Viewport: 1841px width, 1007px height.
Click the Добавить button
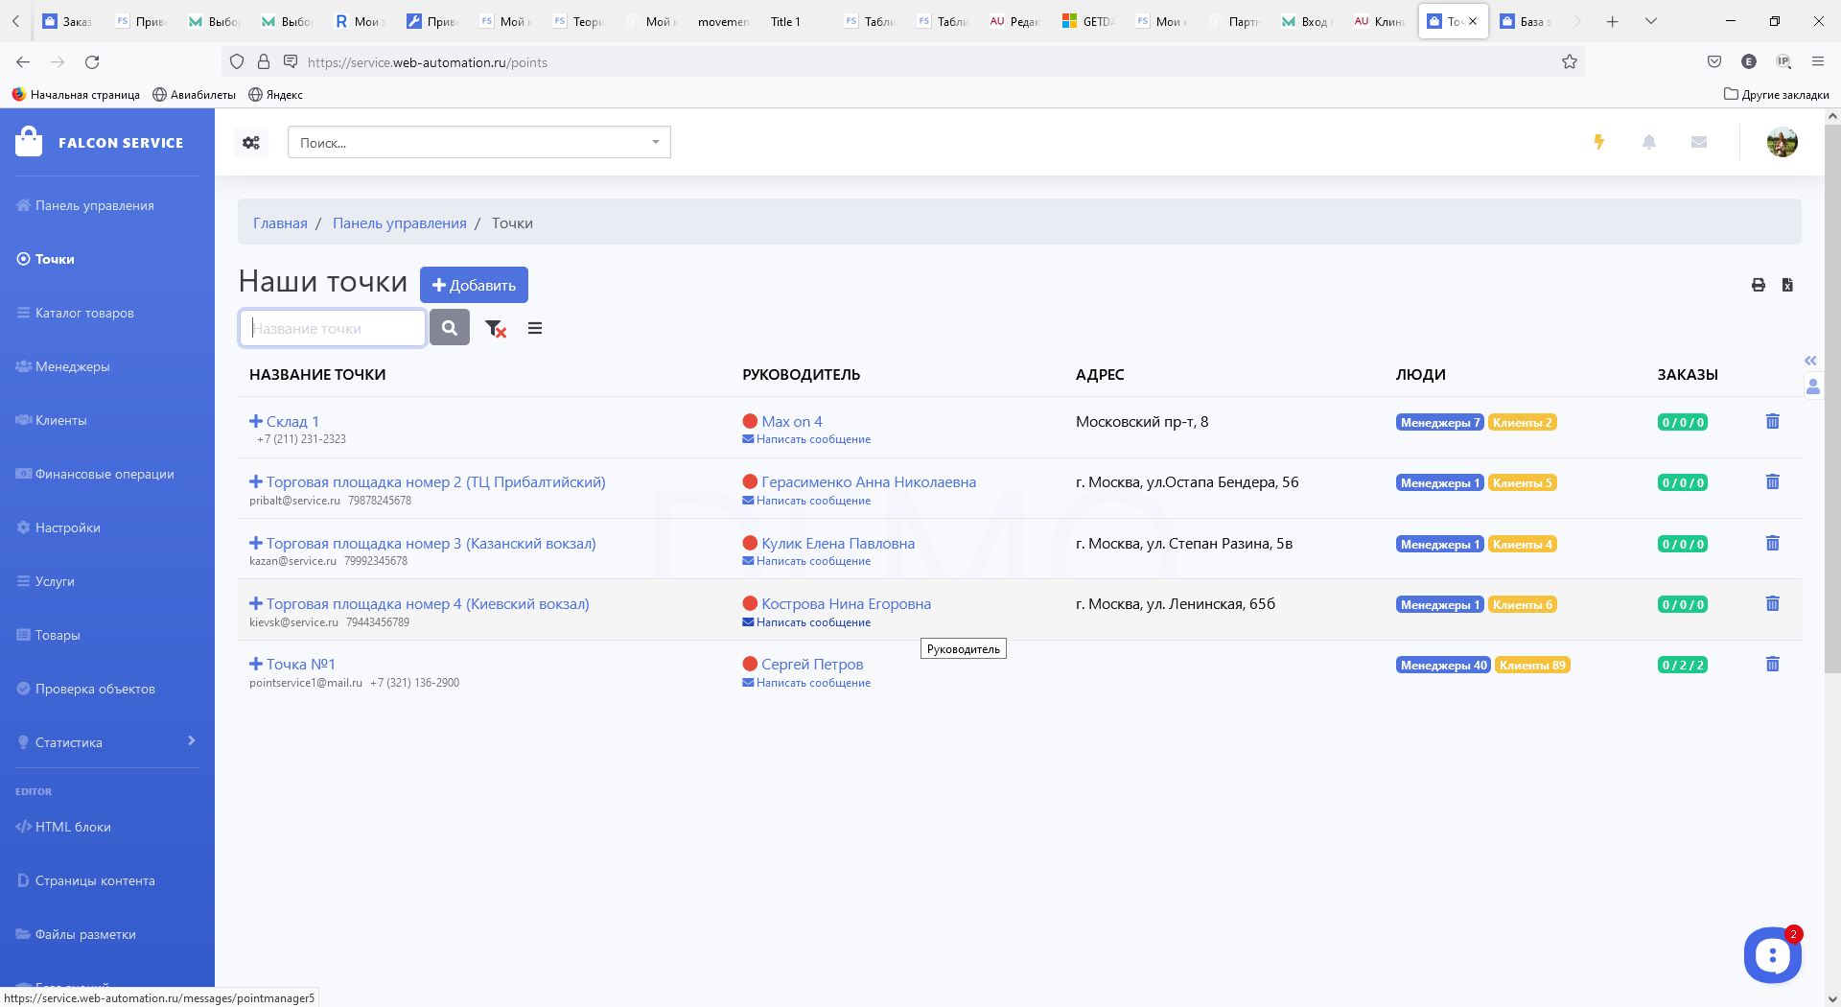pyautogui.click(x=474, y=285)
